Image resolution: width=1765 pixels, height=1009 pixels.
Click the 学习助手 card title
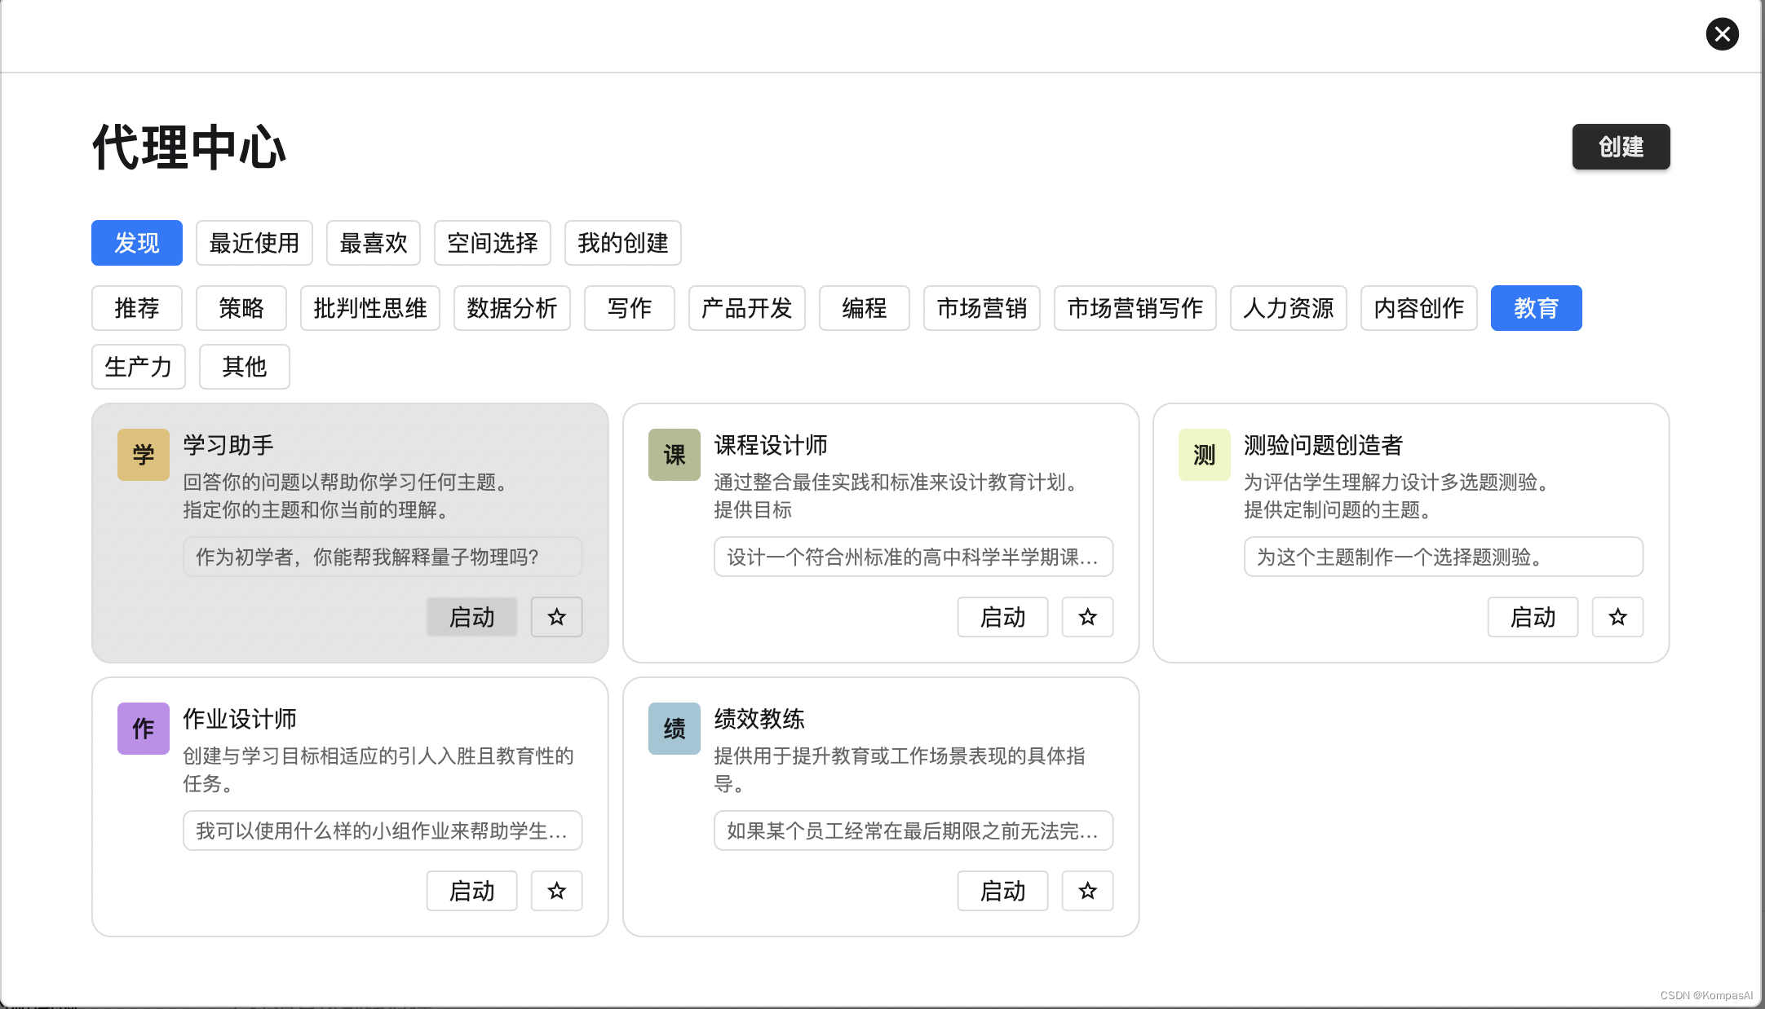coord(228,445)
